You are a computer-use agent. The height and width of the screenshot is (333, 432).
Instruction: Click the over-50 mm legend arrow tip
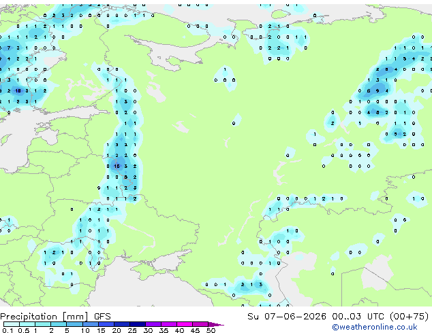217,325
